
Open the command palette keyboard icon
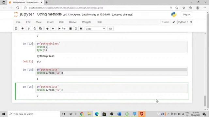(111, 29)
